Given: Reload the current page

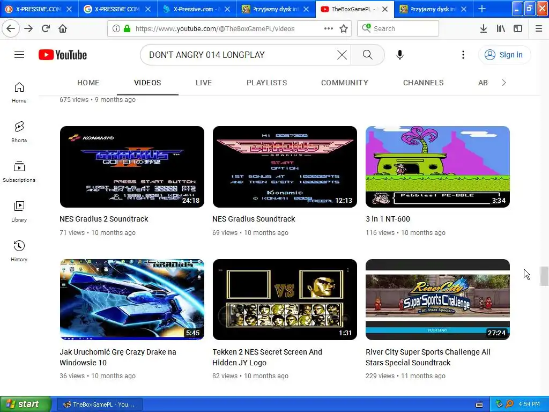Looking at the screenshot, I should tap(46, 29).
